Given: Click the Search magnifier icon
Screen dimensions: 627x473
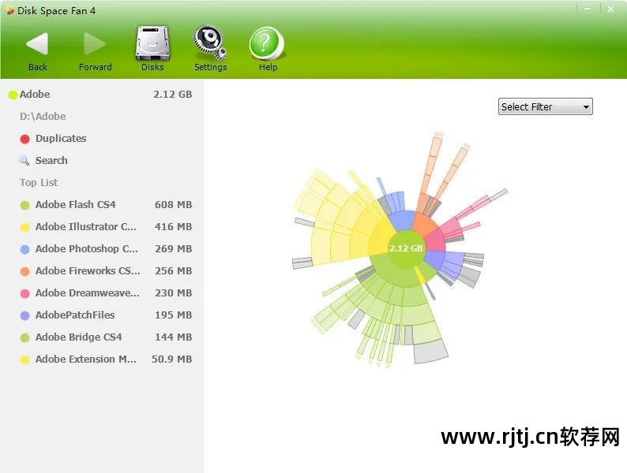Looking at the screenshot, I should pyautogui.click(x=24, y=161).
